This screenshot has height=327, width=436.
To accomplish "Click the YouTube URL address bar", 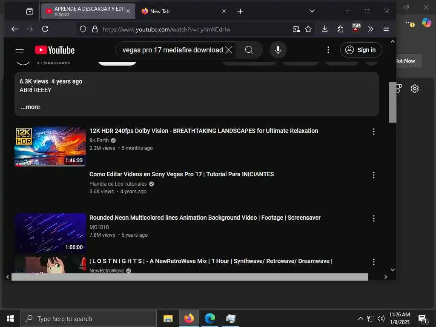I will 195,29.
